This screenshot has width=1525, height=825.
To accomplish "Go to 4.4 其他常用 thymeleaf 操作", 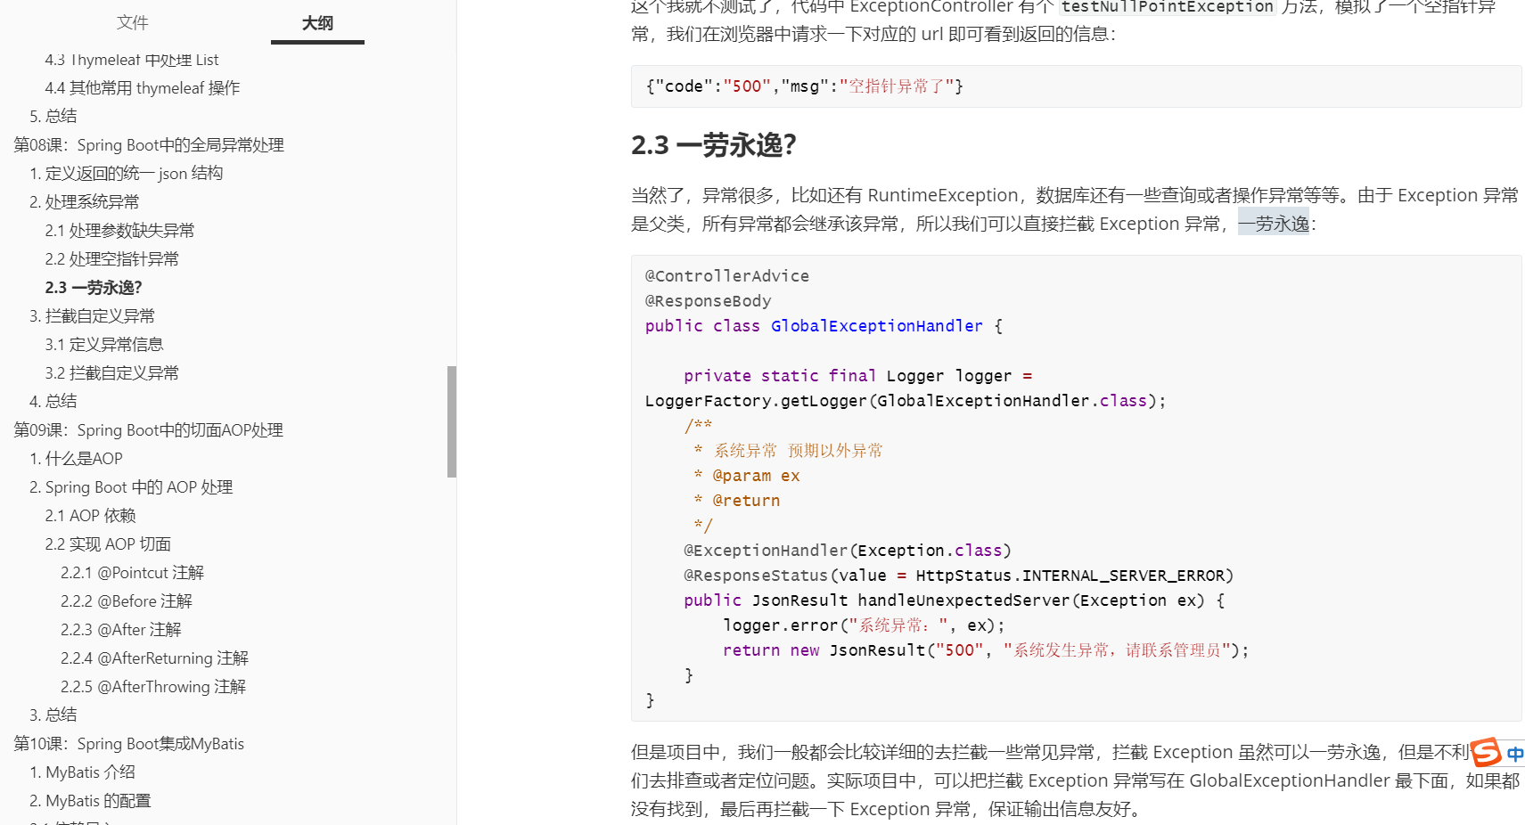I will click(x=142, y=88).
